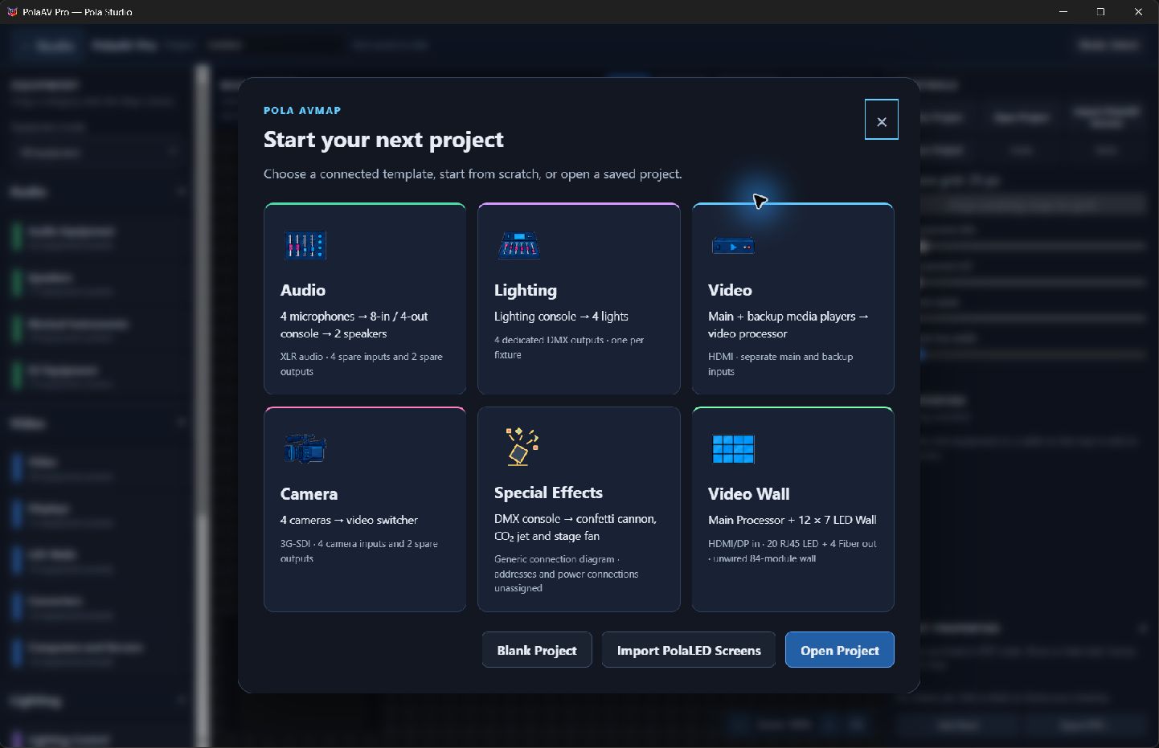Click the "PolaAV Pro — Pola Studio" window title
The width and height of the screenshot is (1159, 748).
pyautogui.click(x=77, y=12)
